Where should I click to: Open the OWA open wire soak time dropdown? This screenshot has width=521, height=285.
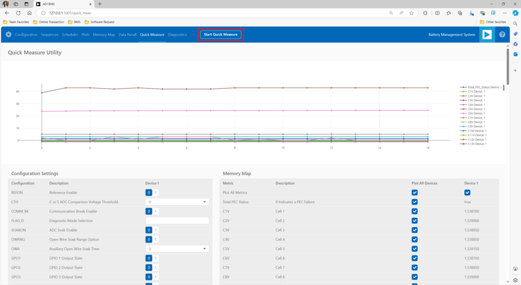177,249
